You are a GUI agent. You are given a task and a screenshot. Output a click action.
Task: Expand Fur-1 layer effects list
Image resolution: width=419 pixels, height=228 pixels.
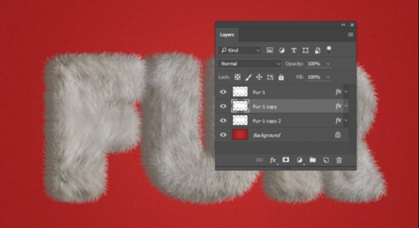[346, 92]
